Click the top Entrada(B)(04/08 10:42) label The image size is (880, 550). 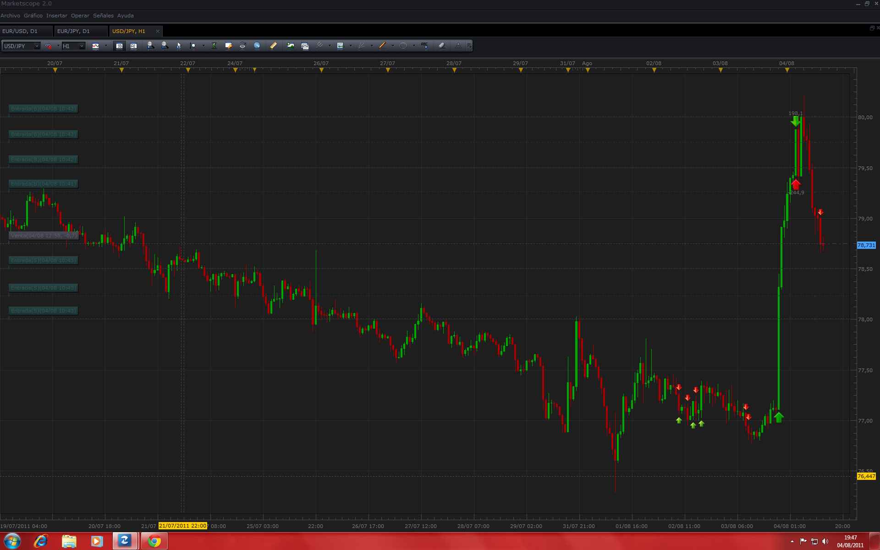coord(44,109)
